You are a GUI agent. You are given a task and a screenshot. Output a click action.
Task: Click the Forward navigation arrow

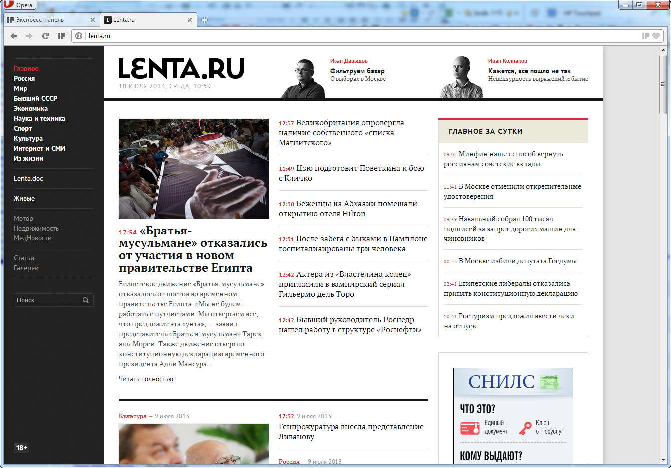pos(29,36)
